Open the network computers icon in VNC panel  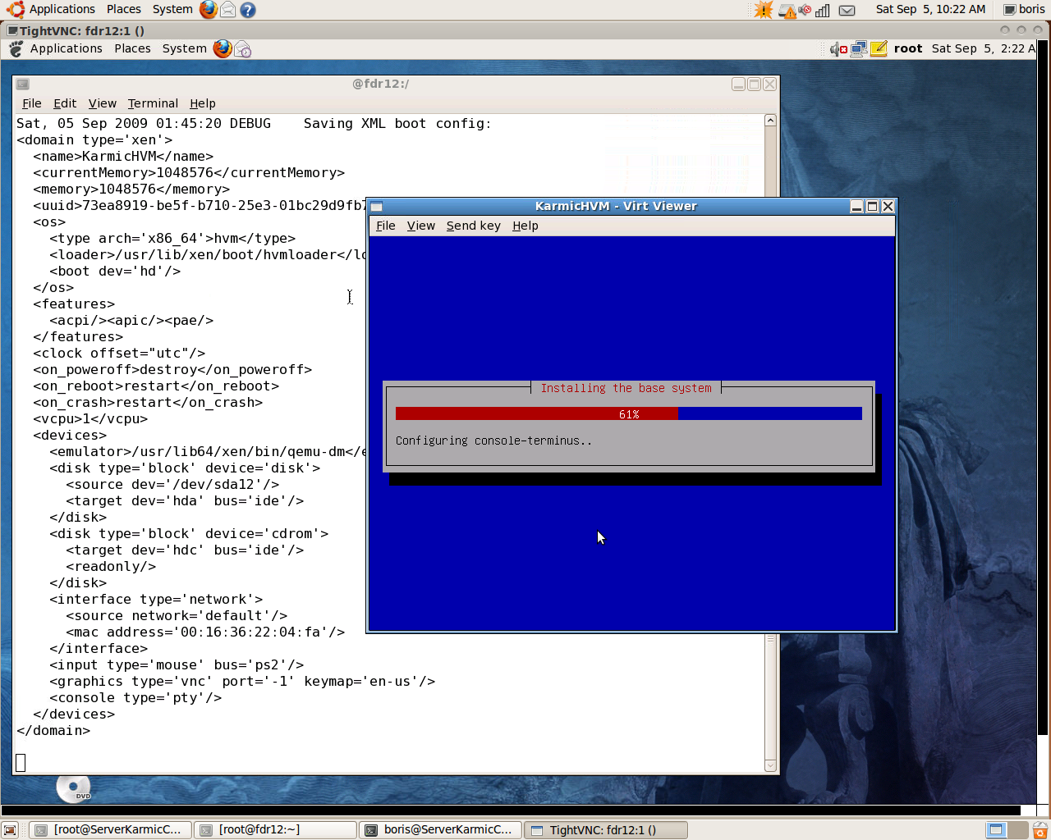click(859, 49)
